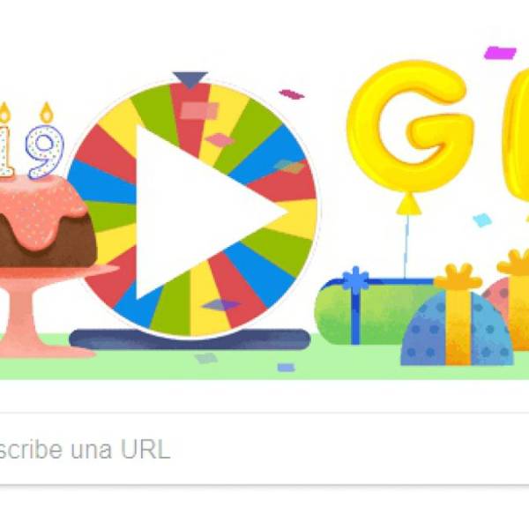
Task: Click the blue star bow on green gift
Action: click(355, 279)
